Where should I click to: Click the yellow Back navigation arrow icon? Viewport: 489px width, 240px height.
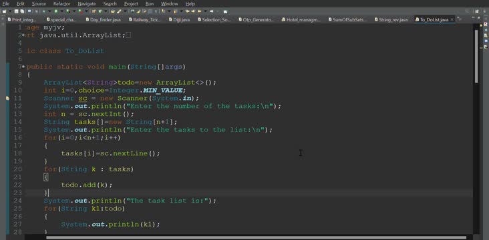pyautogui.click(x=199, y=11)
